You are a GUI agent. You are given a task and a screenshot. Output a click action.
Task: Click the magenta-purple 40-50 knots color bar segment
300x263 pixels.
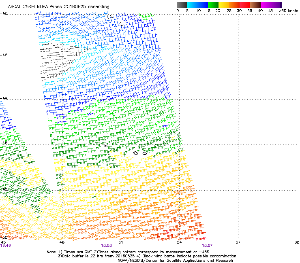coord(271,5)
